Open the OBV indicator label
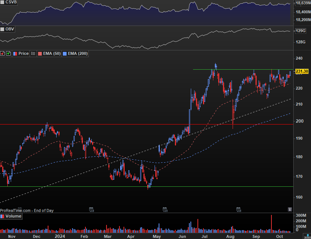This screenshot has height=239, width=311. click(10, 29)
